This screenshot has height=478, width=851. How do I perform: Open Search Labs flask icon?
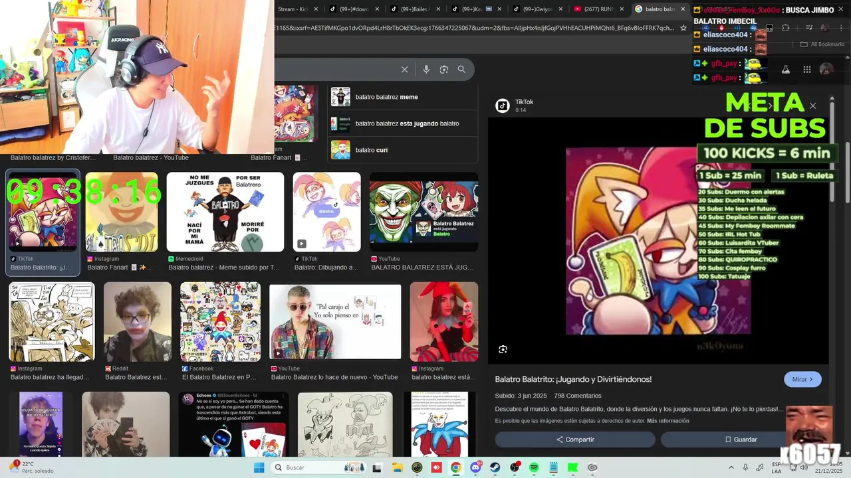point(785,69)
